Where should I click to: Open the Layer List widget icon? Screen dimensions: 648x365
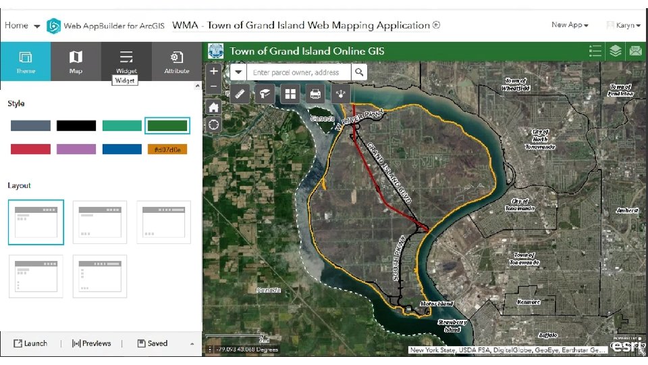click(616, 51)
